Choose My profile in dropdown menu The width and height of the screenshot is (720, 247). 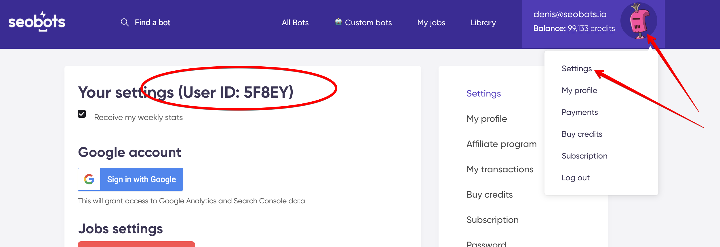point(579,90)
